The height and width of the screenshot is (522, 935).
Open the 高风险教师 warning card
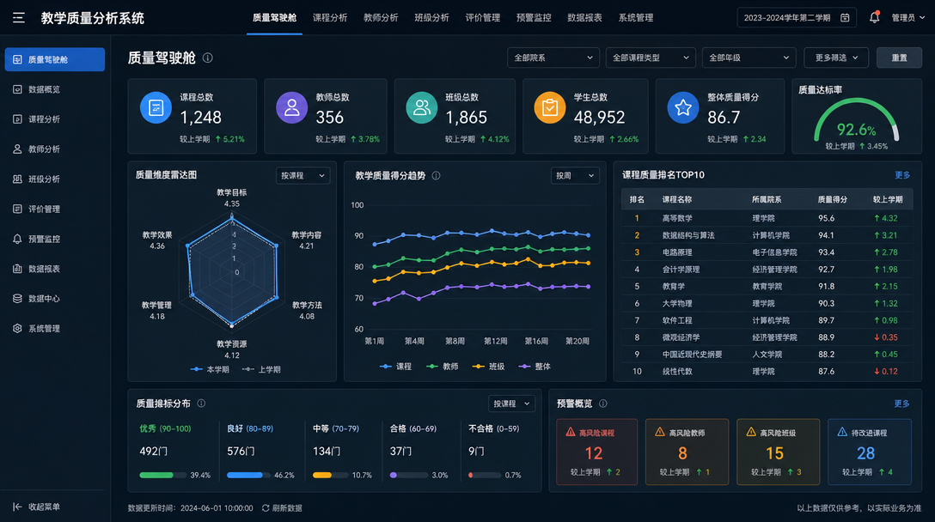tap(687, 452)
